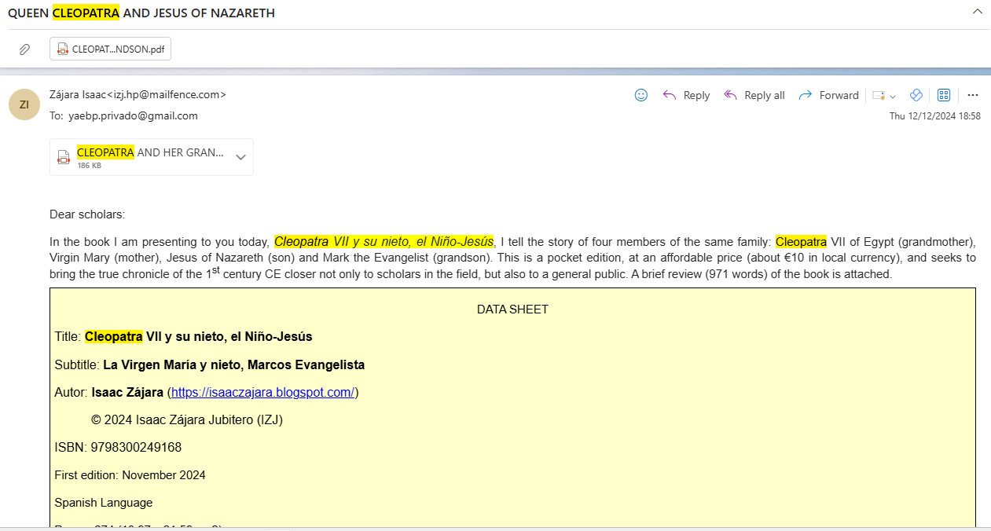Click the Viva Engage diamond icon

pyautogui.click(x=916, y=95)
